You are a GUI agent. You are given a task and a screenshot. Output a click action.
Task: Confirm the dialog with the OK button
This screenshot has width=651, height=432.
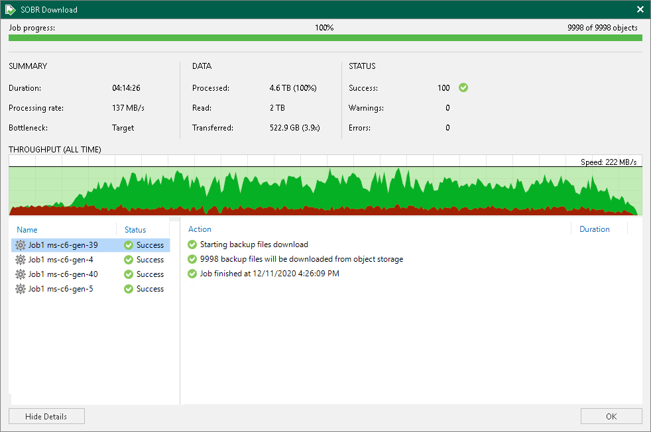(611, 416)
